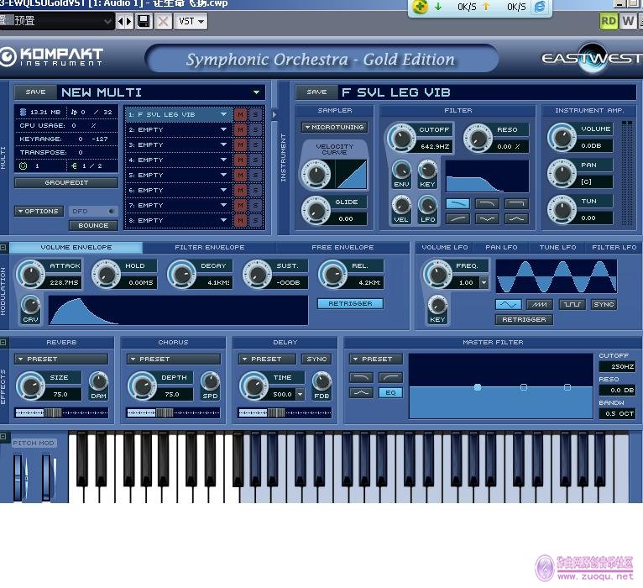Image resolution: width=643 pixels, height=588 pixels.
Task: Click SAVE next to NEW MULTI
Action: [x=36, y=92]
